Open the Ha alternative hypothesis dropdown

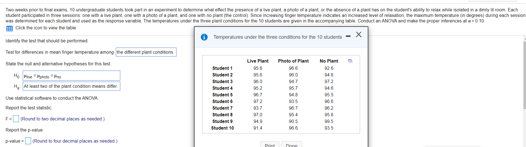click(x=72, y=86)
